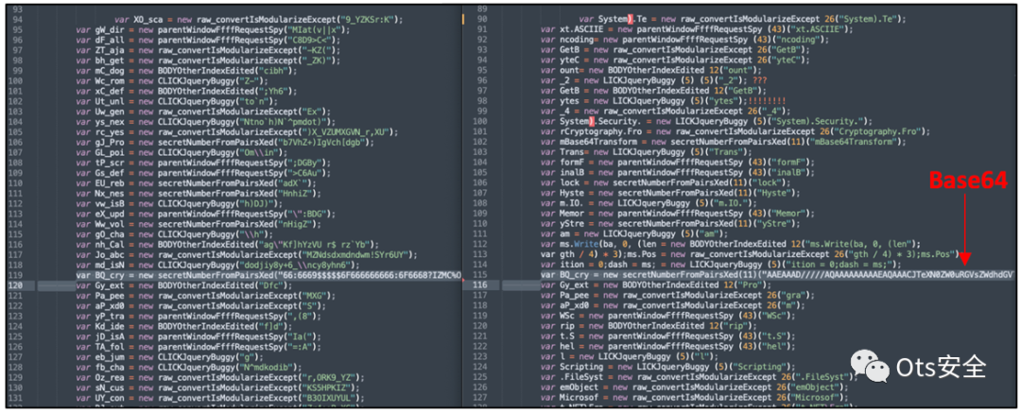
Task: Click the line declaring dF_all
Action: pyautogui.click(x=208, y=39)
